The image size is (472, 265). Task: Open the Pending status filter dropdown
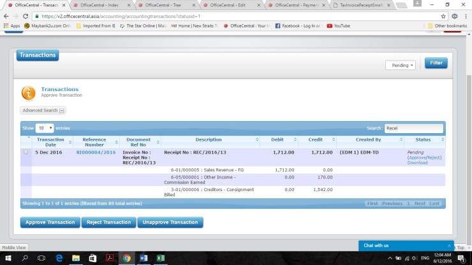(x=401, y=65)
